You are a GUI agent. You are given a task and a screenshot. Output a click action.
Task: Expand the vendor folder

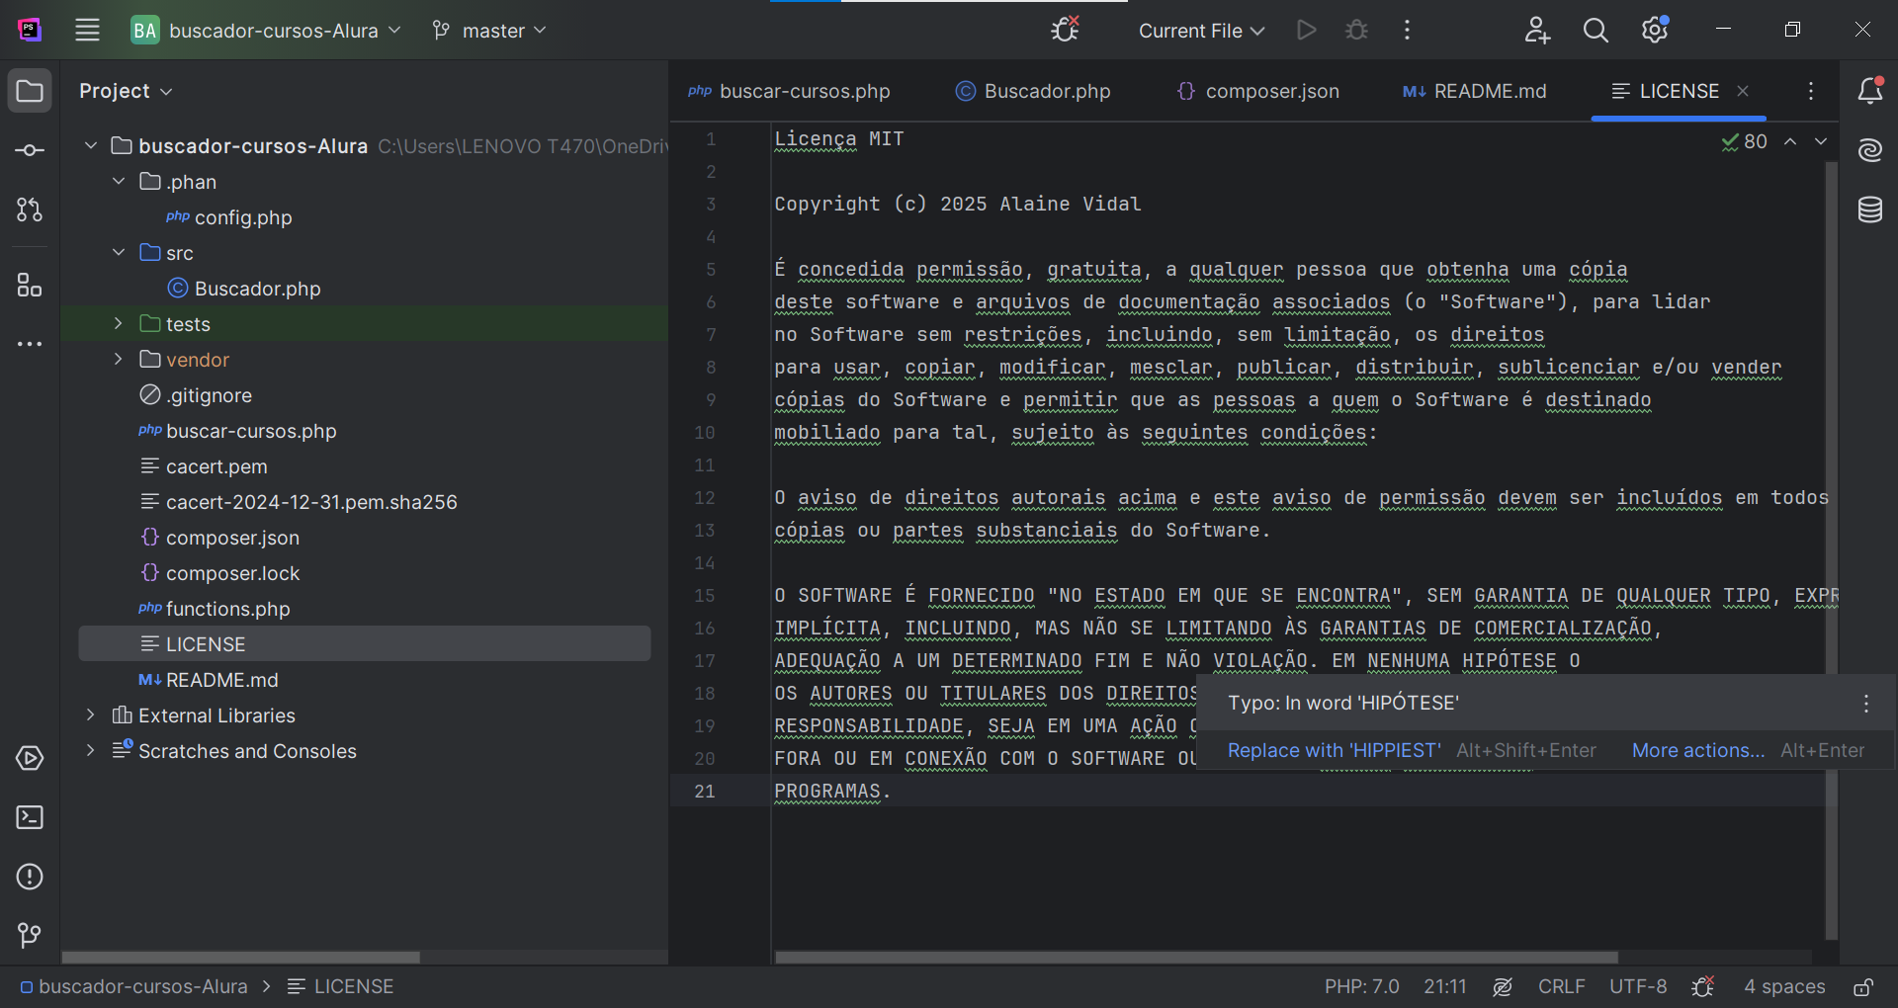(x=119, y=359)
